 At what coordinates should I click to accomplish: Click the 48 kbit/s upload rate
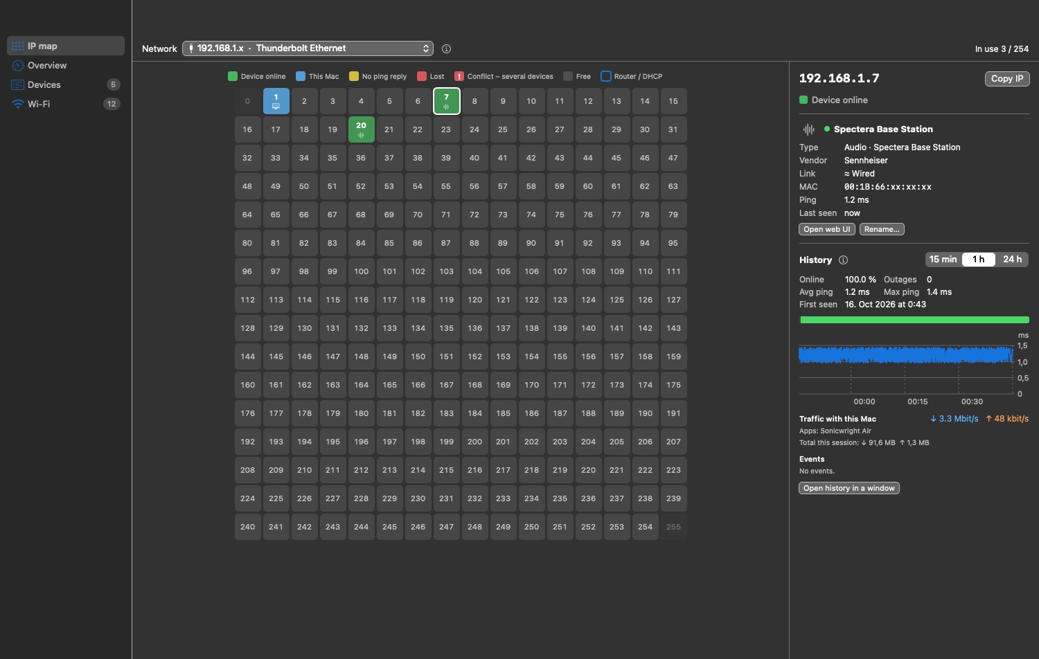point(1007,419)
